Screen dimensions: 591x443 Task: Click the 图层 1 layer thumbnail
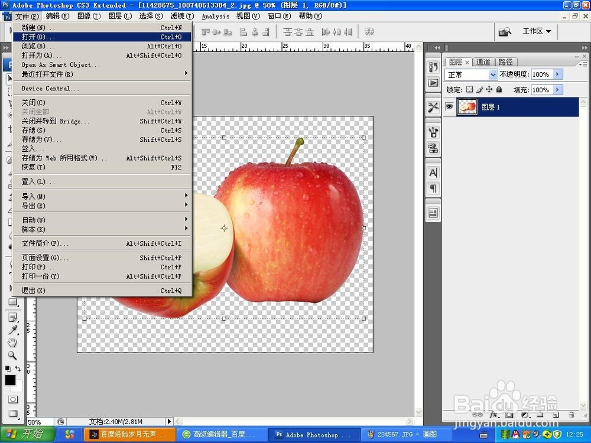click(x=467, y=107)
